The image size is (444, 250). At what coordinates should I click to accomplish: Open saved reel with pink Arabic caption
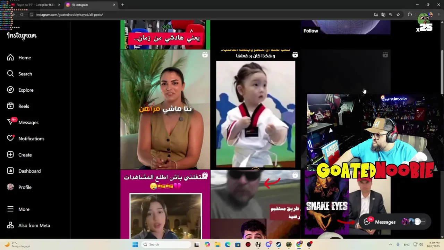click(x=165, y=204)
